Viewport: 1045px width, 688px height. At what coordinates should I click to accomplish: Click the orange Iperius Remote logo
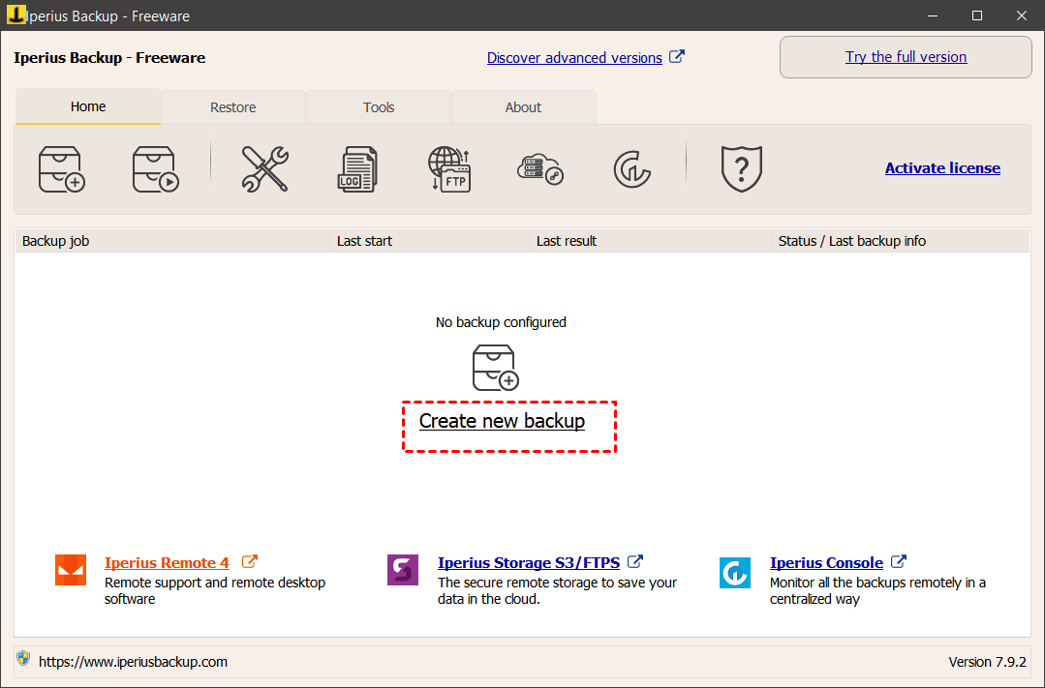(71, 570)
